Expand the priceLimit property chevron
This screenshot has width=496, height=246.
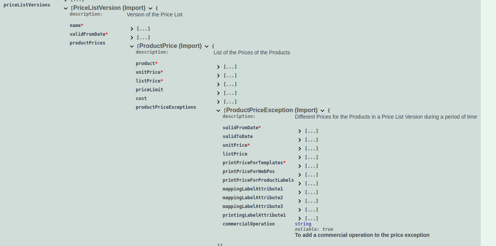click(218, 93)
